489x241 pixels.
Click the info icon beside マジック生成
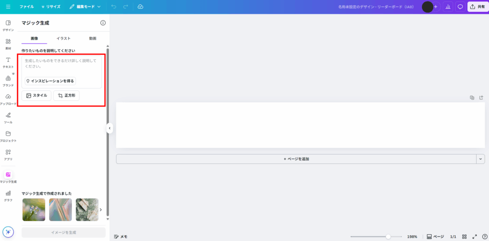click(103, 23)
